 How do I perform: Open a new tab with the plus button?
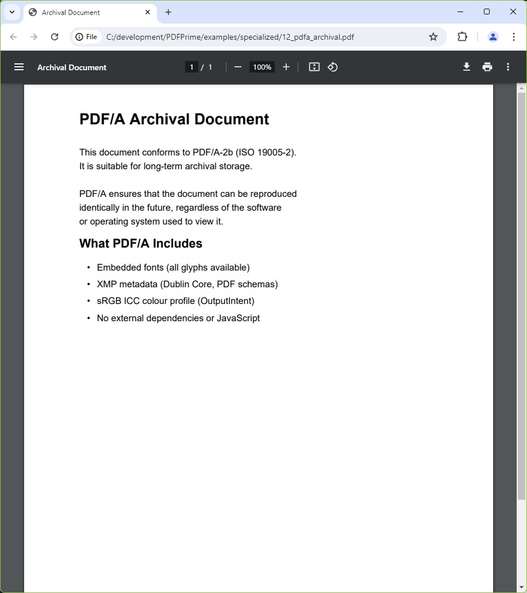click(x=168, y=12)
